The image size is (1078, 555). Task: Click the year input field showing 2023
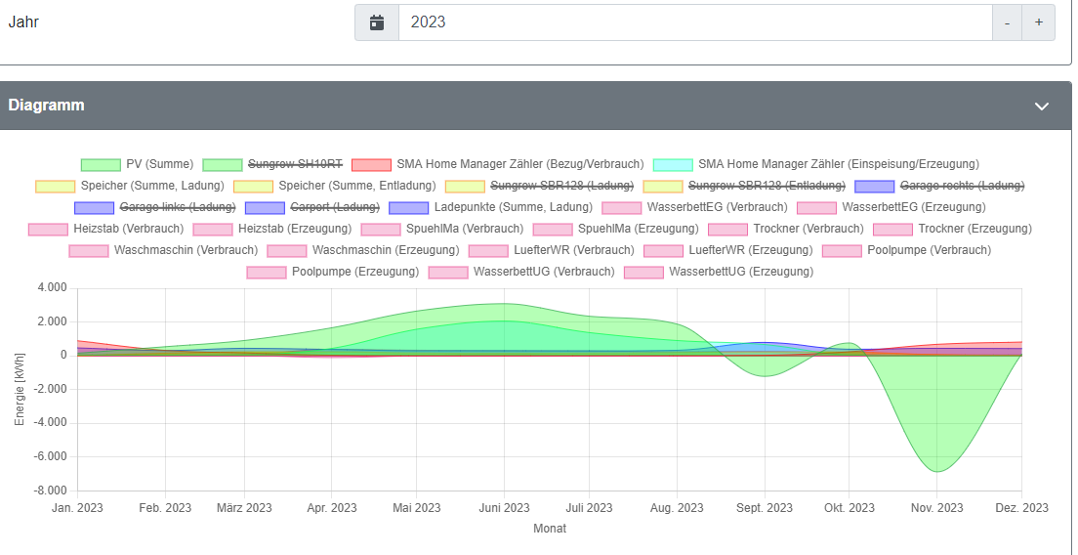[693, 21]
